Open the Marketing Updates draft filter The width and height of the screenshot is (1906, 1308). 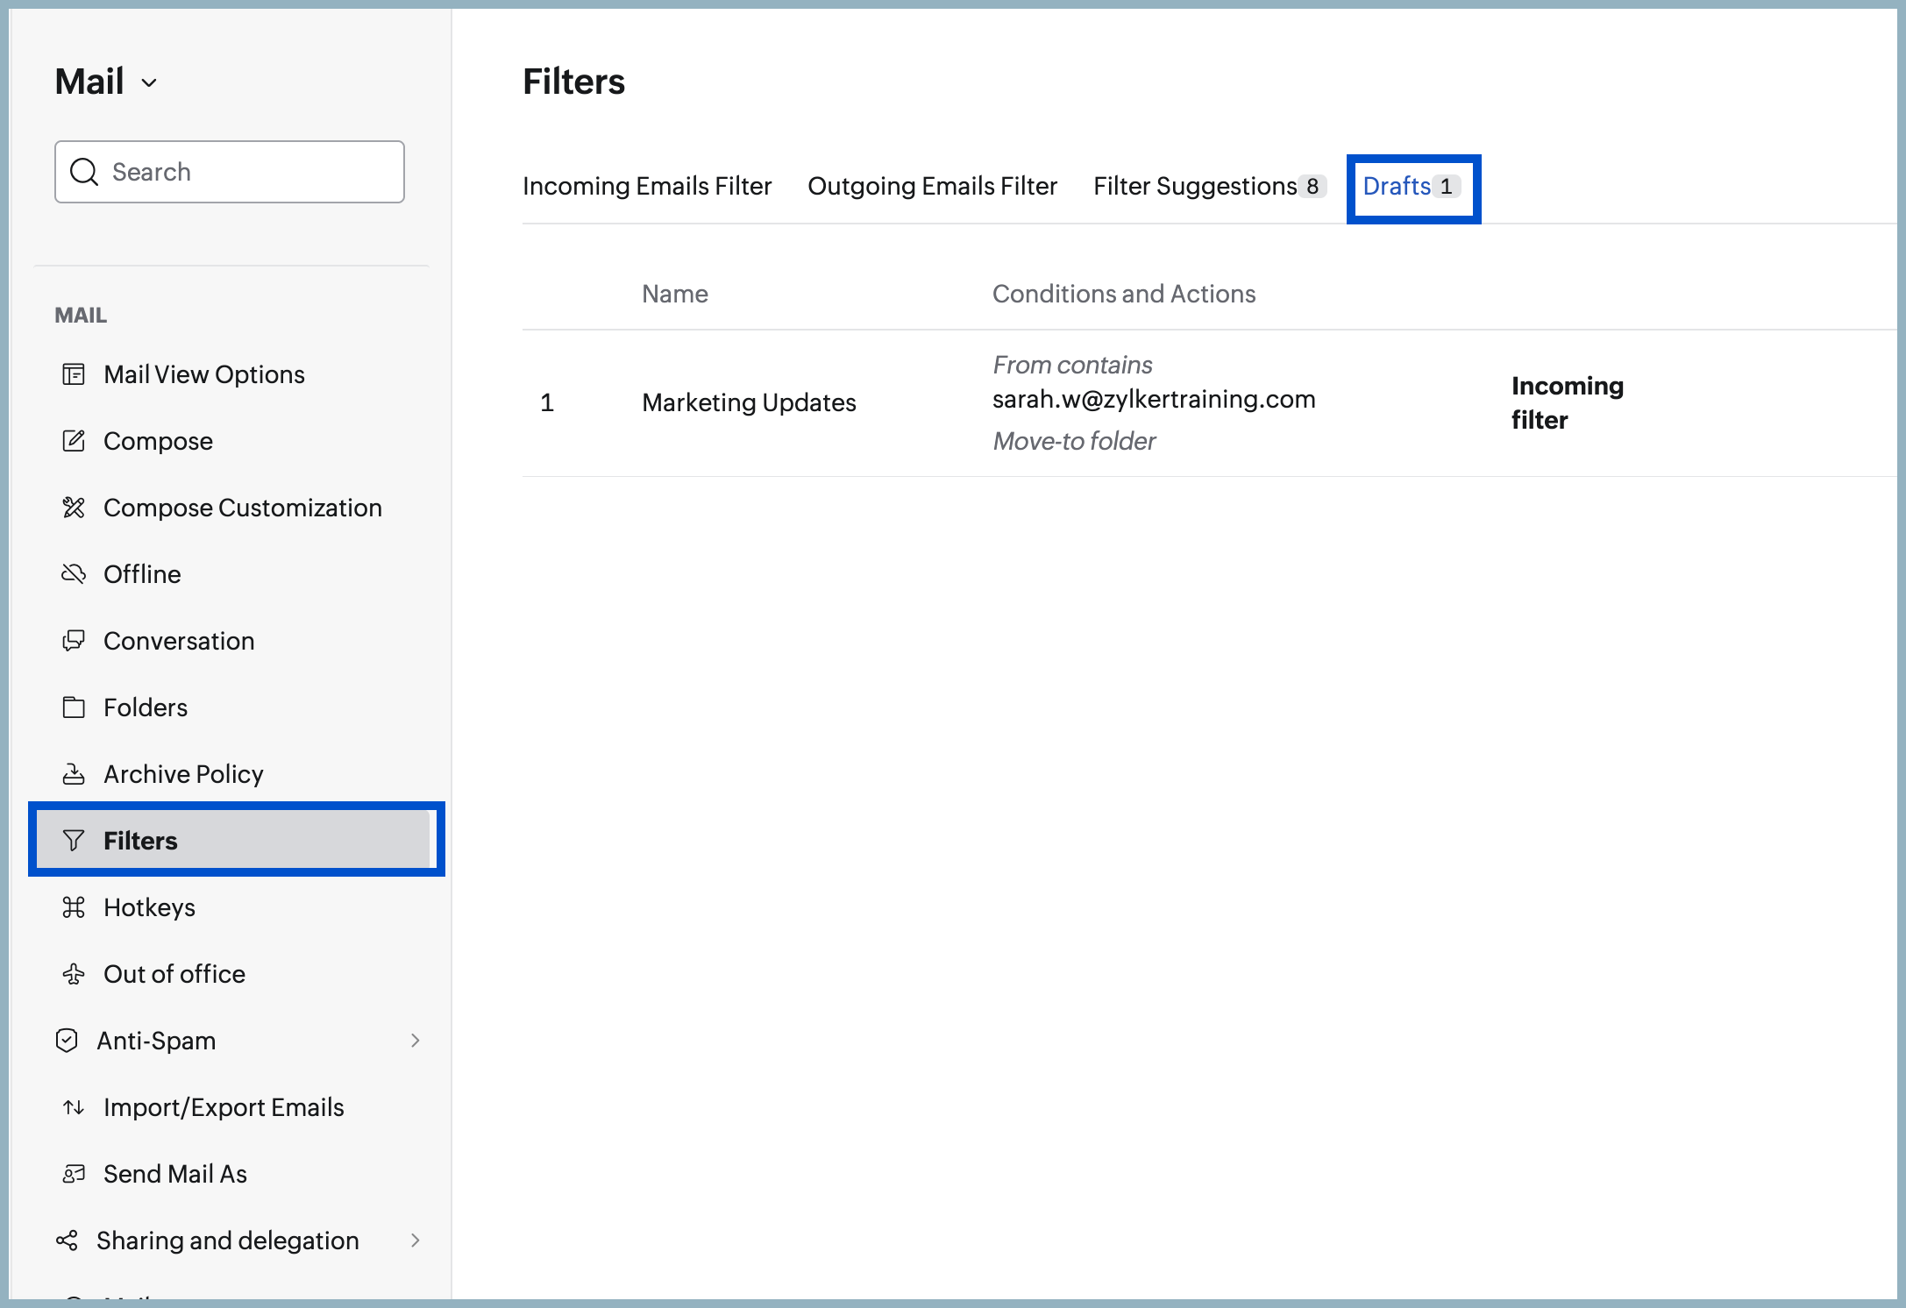(x=749, y=402)
